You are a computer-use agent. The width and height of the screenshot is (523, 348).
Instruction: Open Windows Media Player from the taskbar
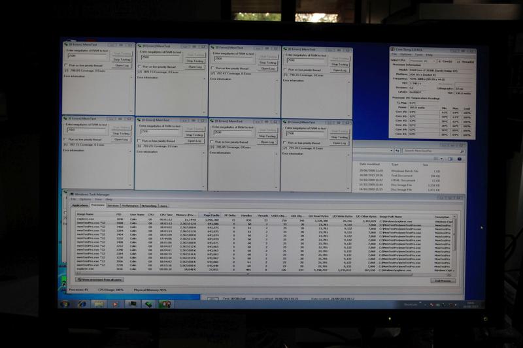(115, 304)
